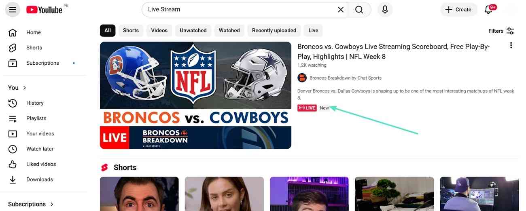Click the Shorts sidebar label

click(x=34, y=48)
